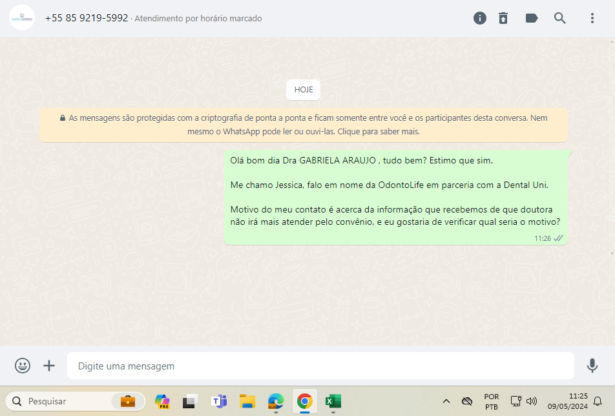
Task: Search messages with magnifier icon
Action: tap(559, 18)
